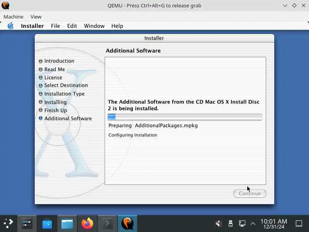Click the Introduction step bullet
Screen dimensions: 309x232
pyautogui.click(x=41, y=61)
